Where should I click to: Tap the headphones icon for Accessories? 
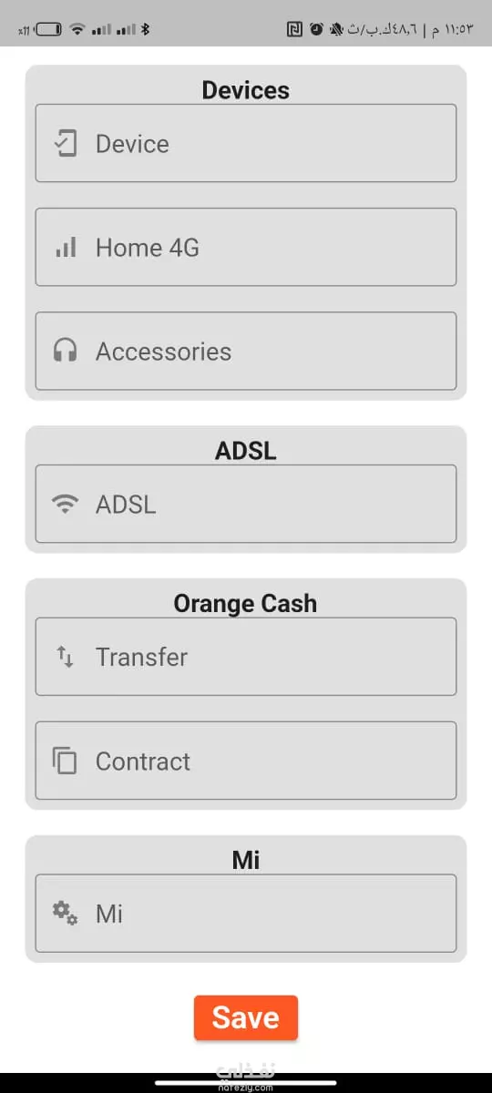65,352
